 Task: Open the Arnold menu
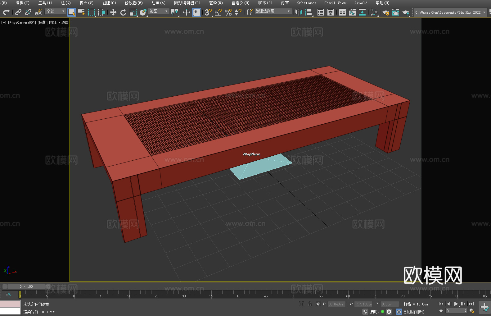(x=361, y=3)
